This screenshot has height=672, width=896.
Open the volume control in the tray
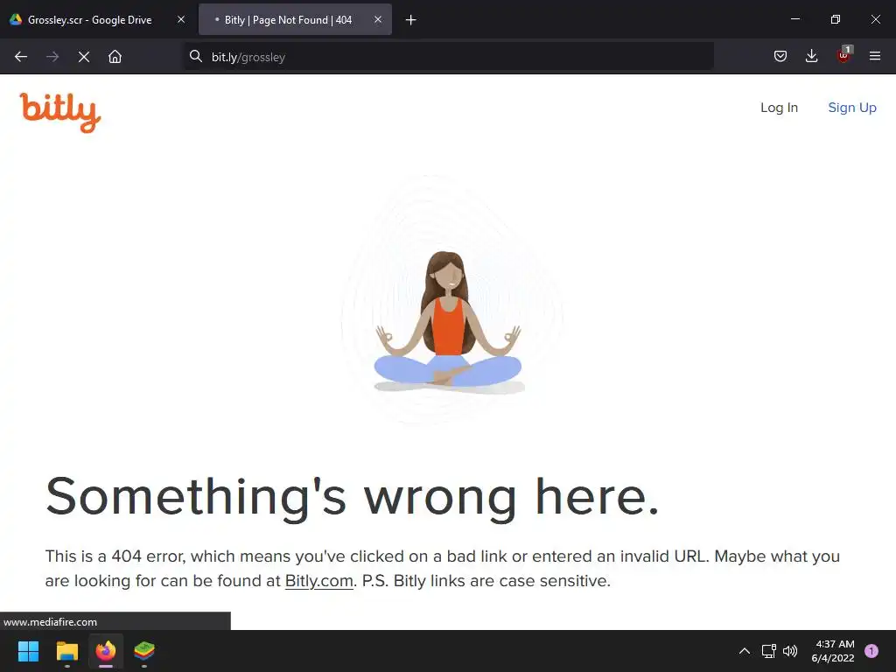(x=790, y=651)
